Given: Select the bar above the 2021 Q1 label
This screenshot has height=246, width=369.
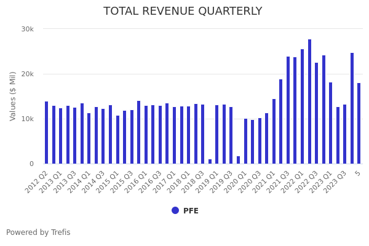Looking at the screenshot, I should tap(274, 131).
